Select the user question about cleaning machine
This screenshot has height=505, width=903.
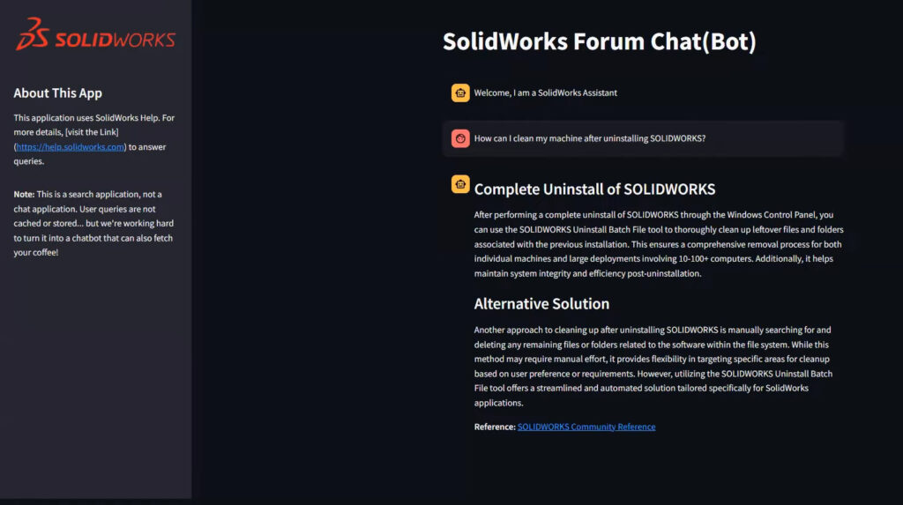[590, 138]
